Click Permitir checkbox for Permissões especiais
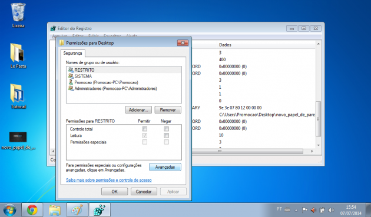 (144, 142)
